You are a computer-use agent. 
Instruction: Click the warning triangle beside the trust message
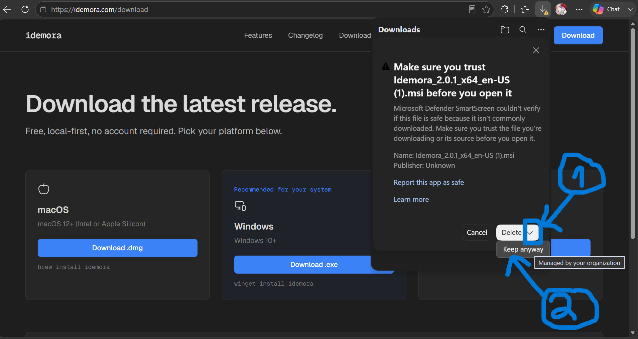point(386,66)
